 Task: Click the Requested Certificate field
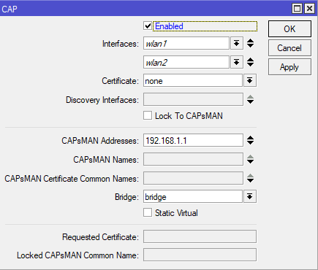tap(200, 236)
